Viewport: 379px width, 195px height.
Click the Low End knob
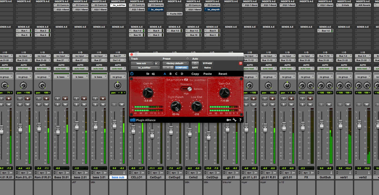coord(196,106)
